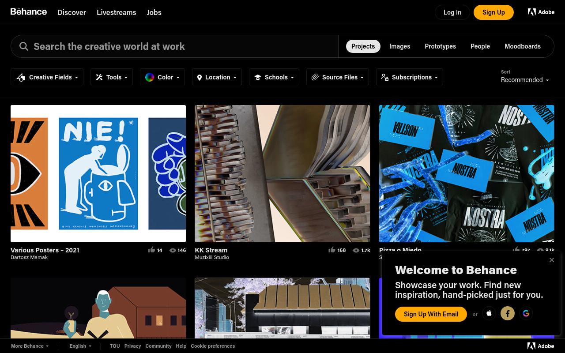565x353 pixels.
Task: Click views eye icon on KK Stream
Action: (356, 250)
